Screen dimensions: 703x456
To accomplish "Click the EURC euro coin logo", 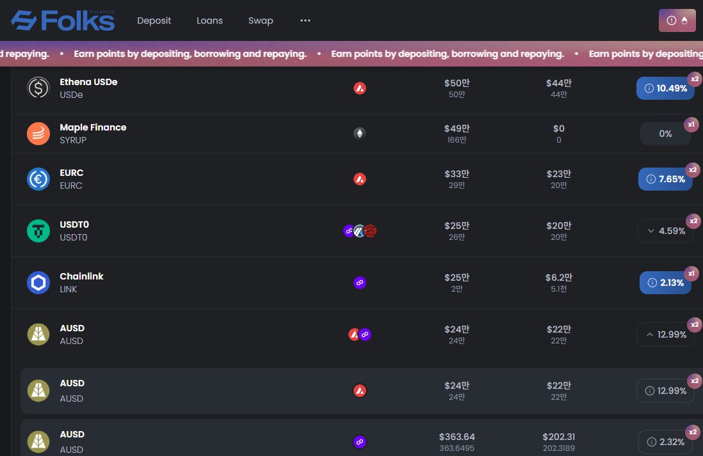I will (38, 178).
